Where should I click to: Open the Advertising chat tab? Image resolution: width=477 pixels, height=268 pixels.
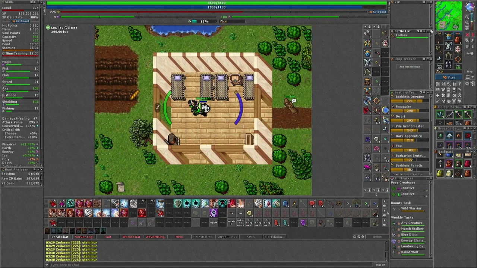[155, 237]
